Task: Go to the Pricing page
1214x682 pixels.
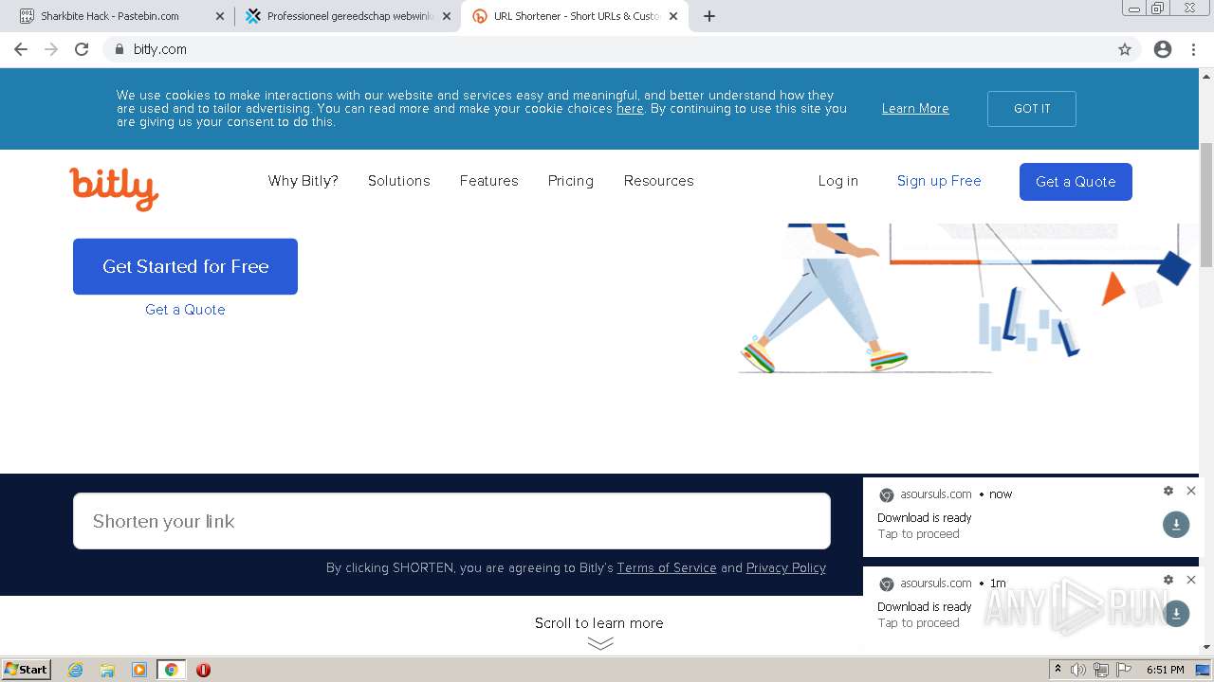Action: pyautogui.click(x=571, y=181)
